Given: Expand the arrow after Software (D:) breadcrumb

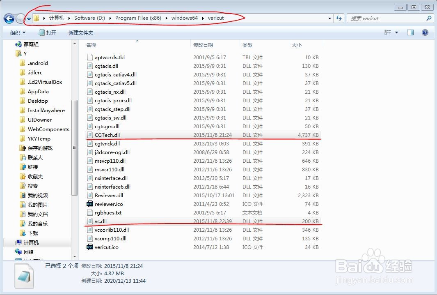Looking at the screenshot, I should point(110,18).
